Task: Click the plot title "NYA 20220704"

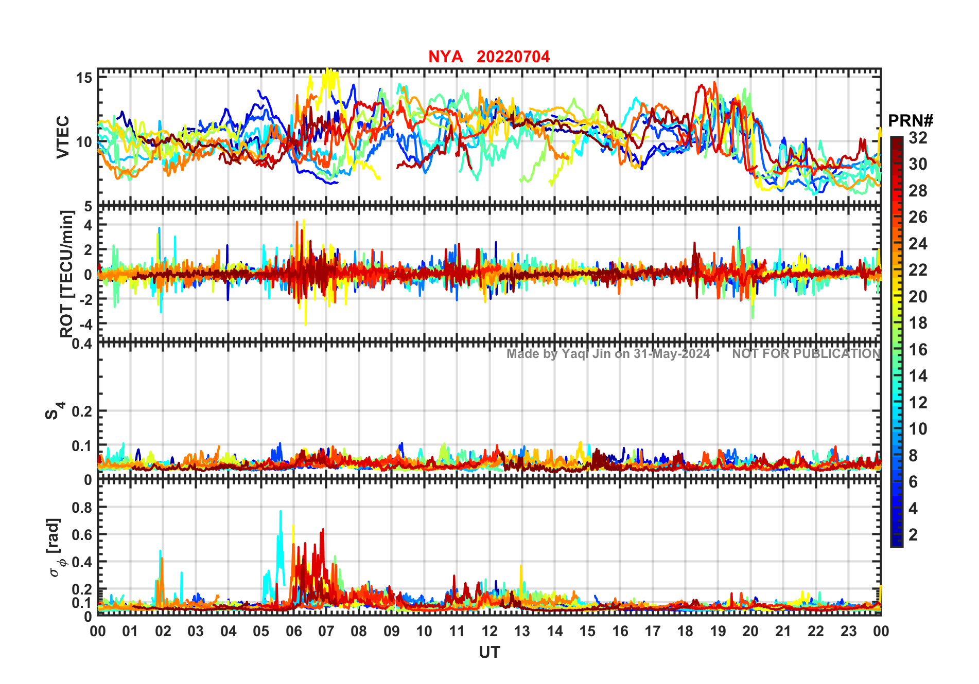Action: (x=489, y=57)
